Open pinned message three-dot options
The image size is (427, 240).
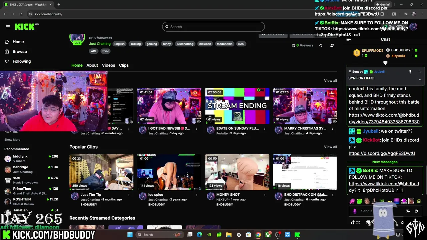420,72
